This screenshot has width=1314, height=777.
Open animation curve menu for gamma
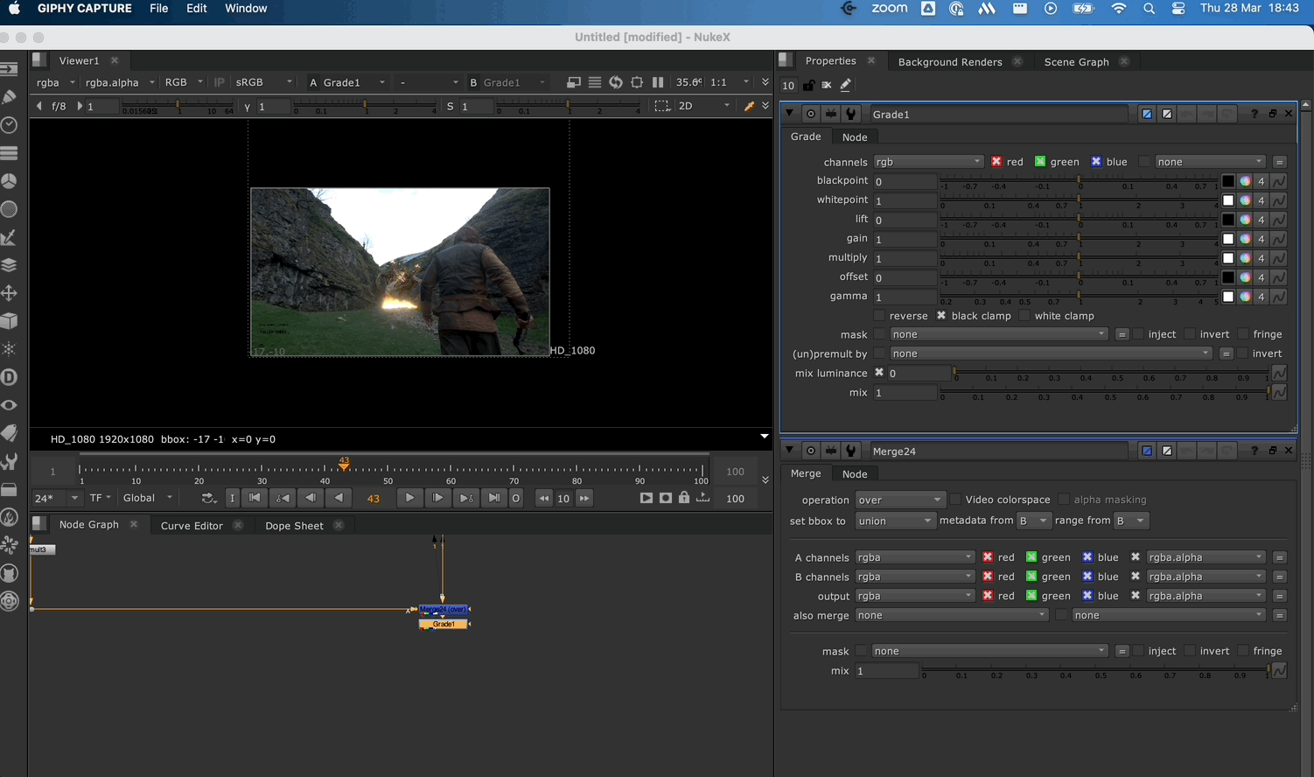(x=1279, y=297)
